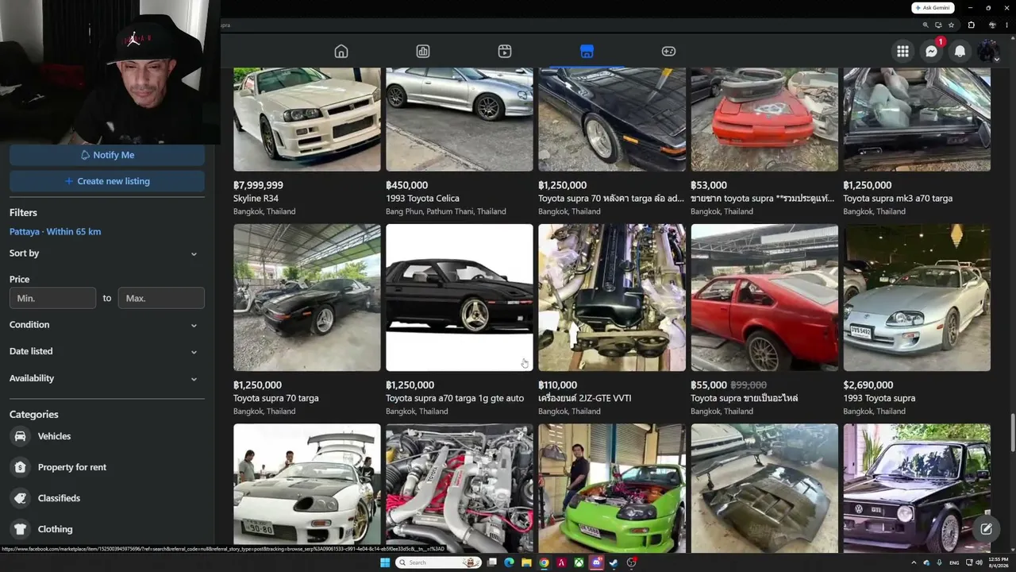Click the install app icon in address bar

coord(938,25)
